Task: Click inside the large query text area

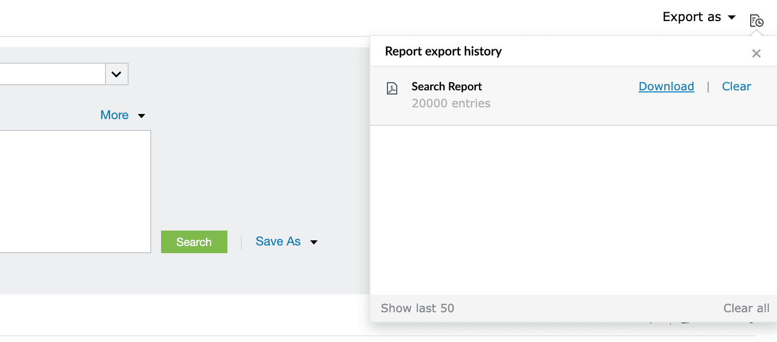Action: [x=75, y=192]
